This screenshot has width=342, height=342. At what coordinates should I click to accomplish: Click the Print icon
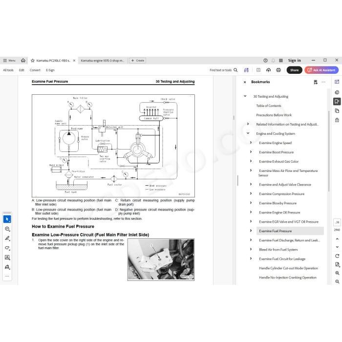278,70
